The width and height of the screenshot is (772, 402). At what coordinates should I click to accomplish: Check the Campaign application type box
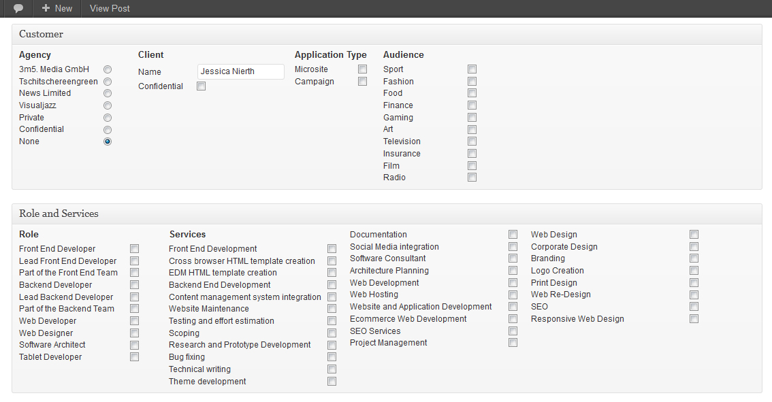tap(363, 82)
